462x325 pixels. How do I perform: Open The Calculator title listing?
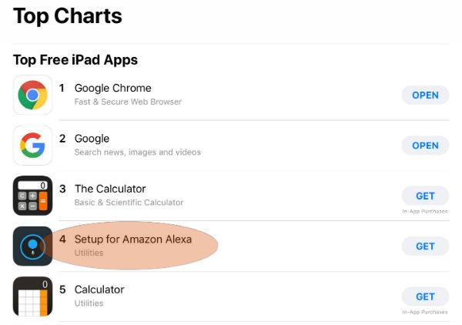click(x=110, y=189)
